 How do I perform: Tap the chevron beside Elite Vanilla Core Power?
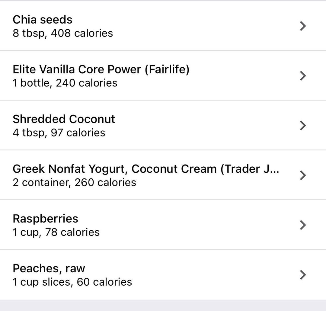[303, 76]
